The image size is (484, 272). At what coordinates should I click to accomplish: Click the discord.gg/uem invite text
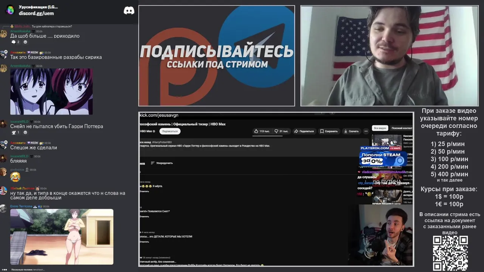[36, 13]
